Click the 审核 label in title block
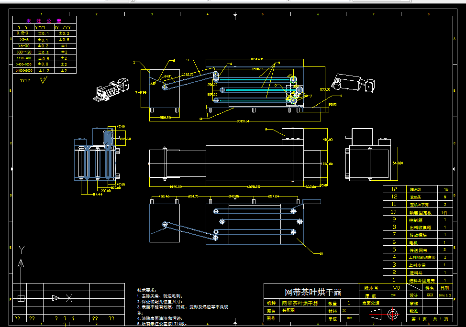This screenshot has height=327, width=466. [x=414, y=304]
